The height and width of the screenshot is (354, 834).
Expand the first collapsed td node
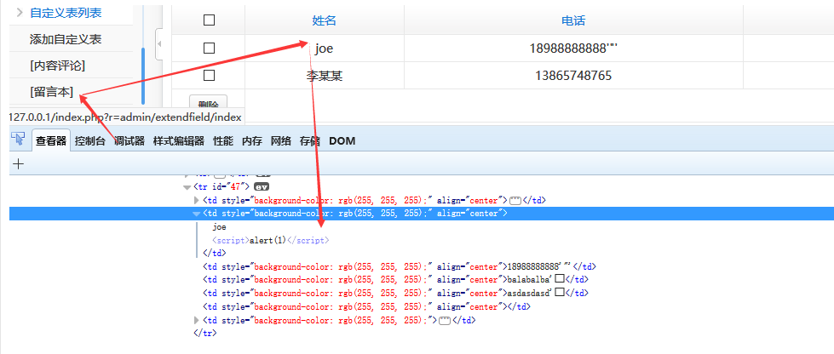coord(197,200)
